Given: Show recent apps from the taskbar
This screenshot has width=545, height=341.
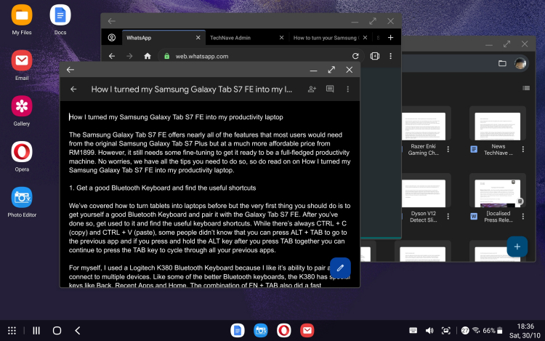Looking at the screenshot, I should 36,331.
